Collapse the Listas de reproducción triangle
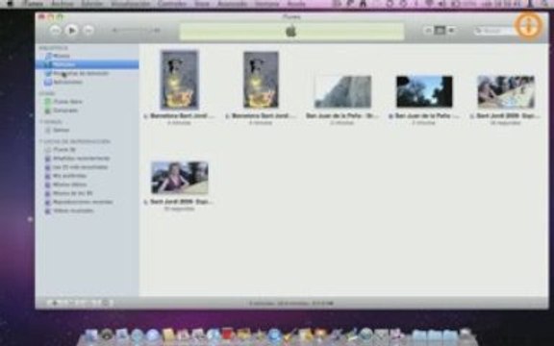 [x=41, y=141]
